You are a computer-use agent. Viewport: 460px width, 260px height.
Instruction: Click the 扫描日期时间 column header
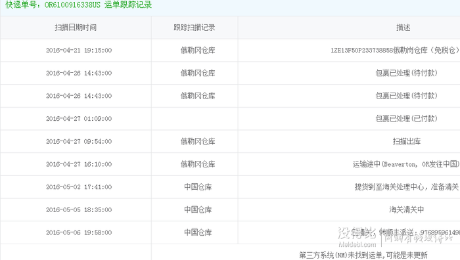[x=76, y=28]
